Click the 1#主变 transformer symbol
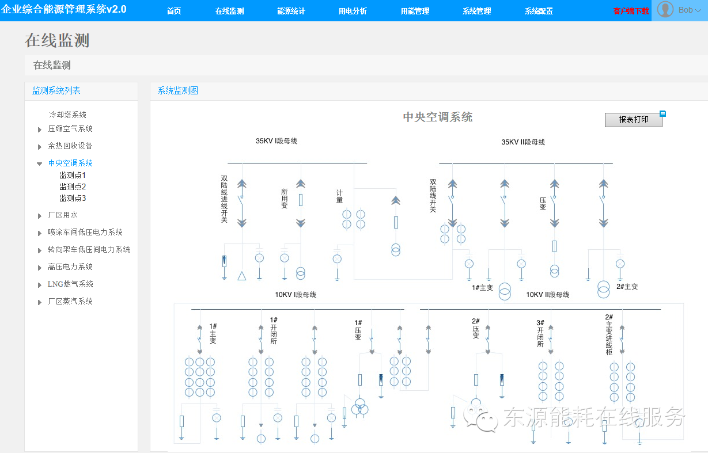Image resolution: width=708 pixels, height=453 pixels. (505, 291)
